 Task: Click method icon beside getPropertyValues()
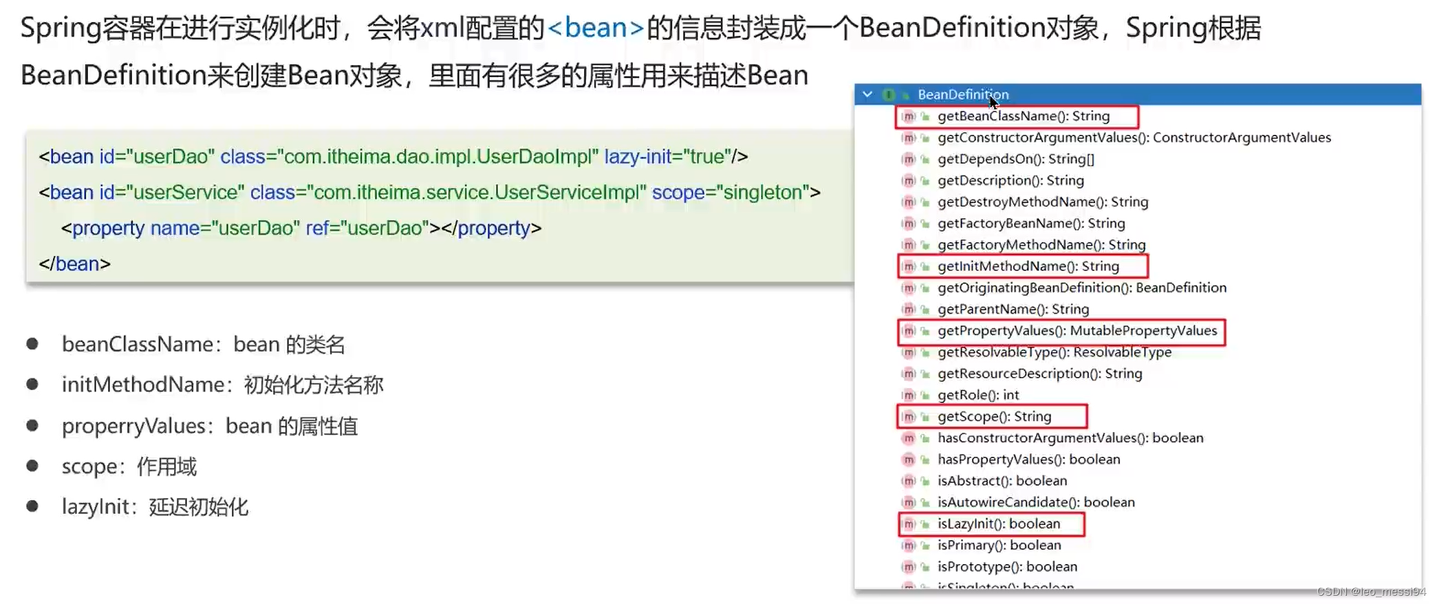click(x=909, y=331)
